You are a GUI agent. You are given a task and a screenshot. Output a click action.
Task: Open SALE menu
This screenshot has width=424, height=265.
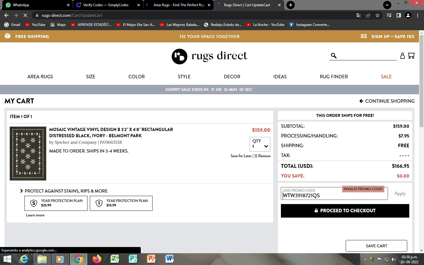pyautogui.click(x=386, y=77)
